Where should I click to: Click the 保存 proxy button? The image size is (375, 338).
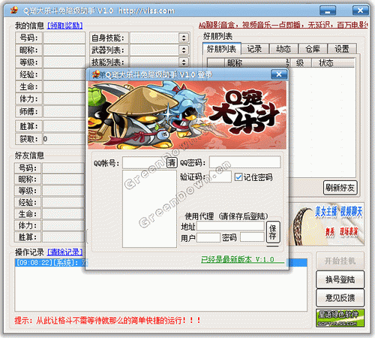(x=273, y=232)
